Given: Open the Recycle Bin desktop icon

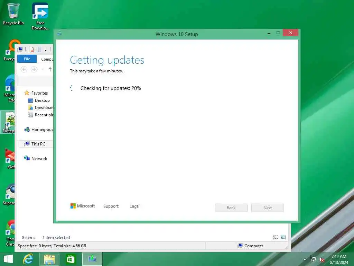Looking at the screenshot, I should (x=13, y=14).
